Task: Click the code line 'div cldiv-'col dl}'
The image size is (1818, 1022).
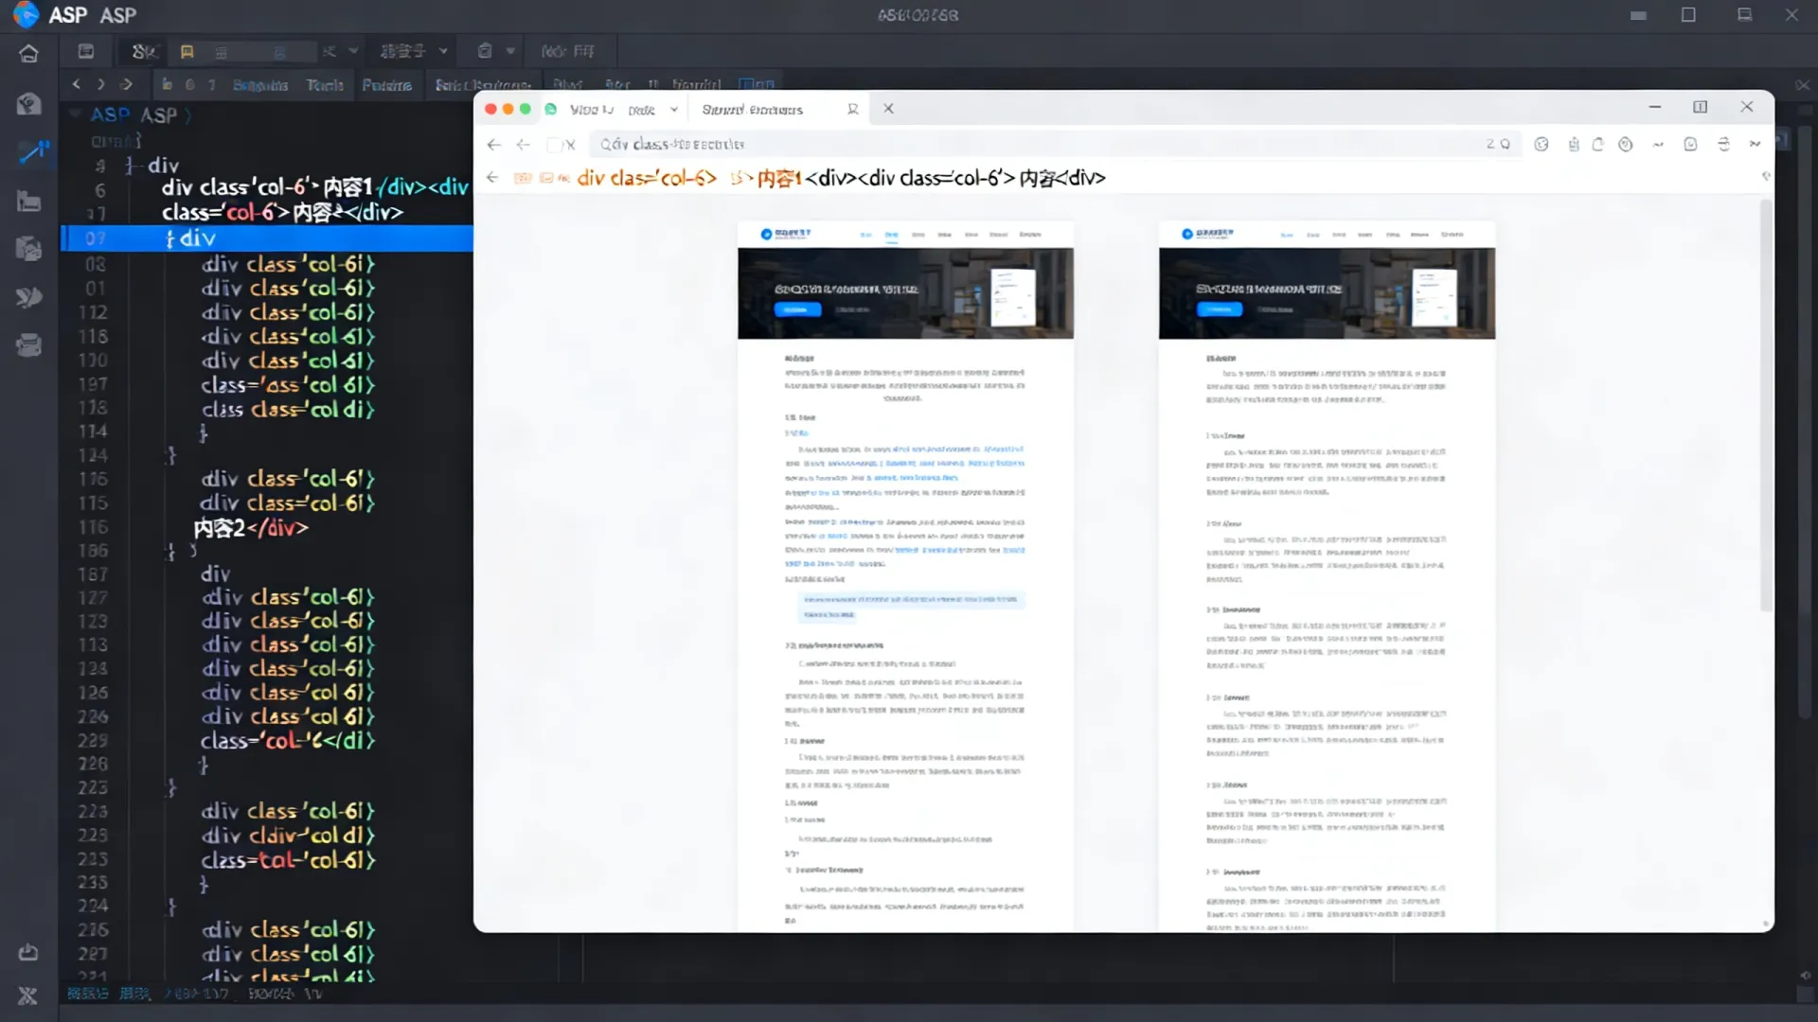Action: 288,836
